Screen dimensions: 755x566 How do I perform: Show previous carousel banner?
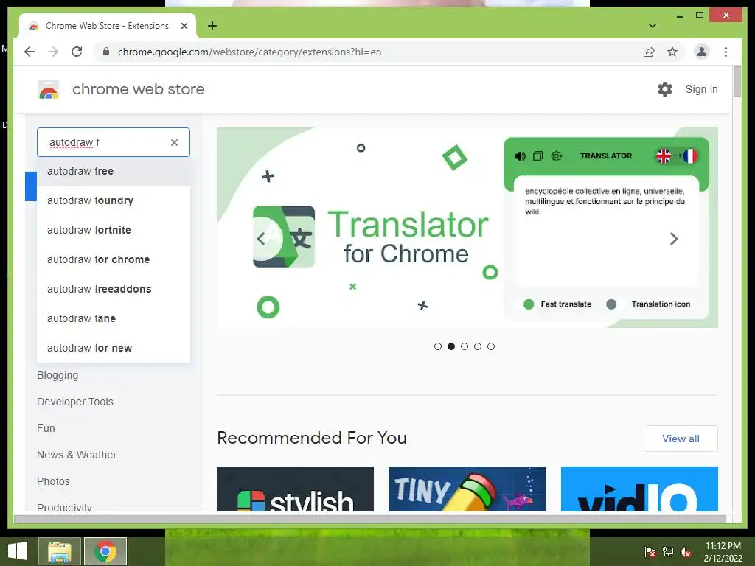coord(261,239)
